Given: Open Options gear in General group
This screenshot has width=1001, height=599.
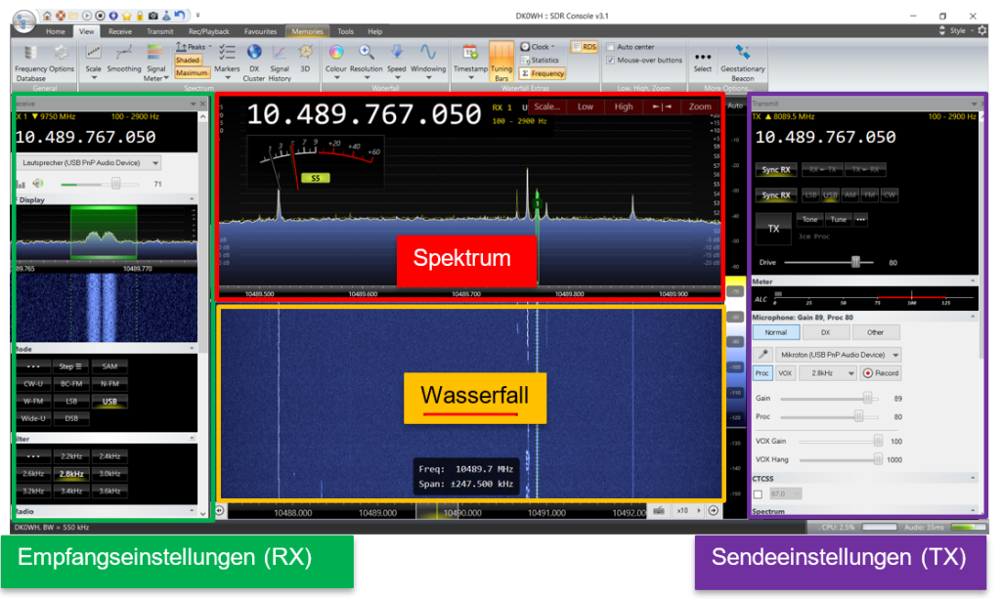Looking at the screenshot, I should (x=62, y=58).
